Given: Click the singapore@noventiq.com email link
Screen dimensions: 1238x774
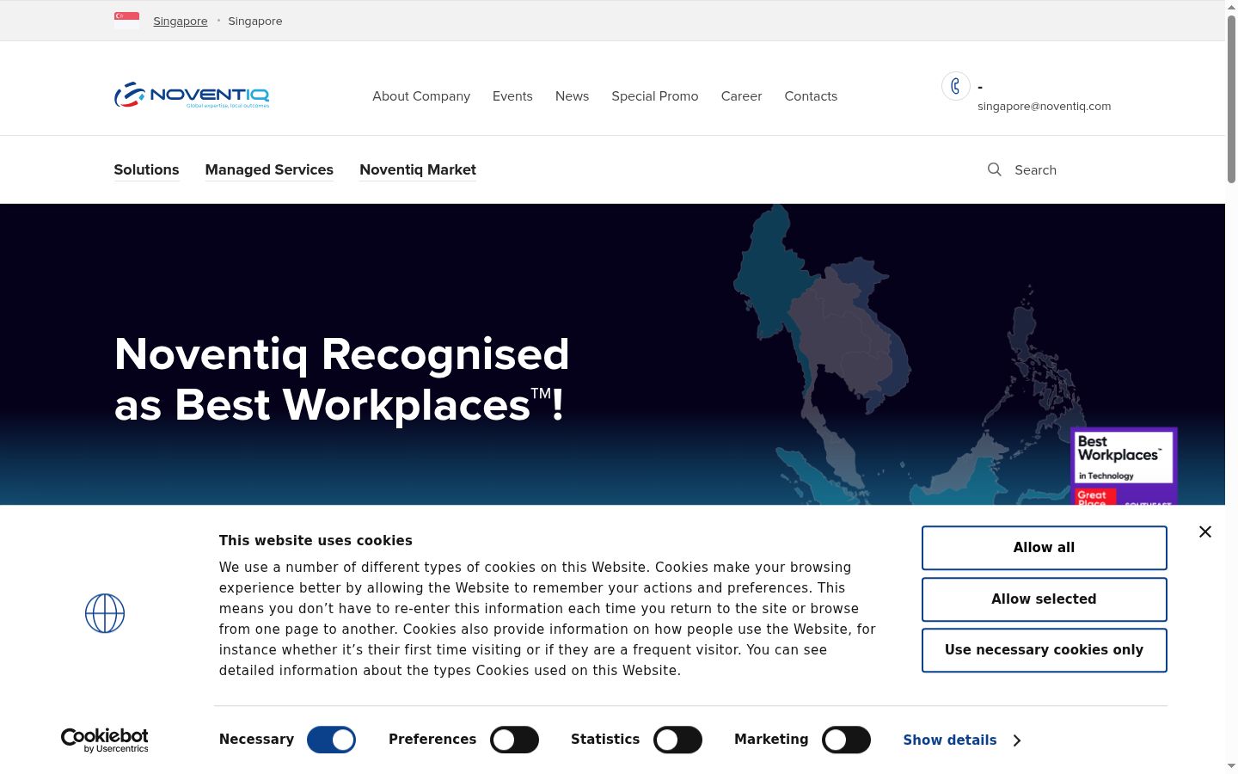Looking at the screenshot, I should (x=1044, y=107).
